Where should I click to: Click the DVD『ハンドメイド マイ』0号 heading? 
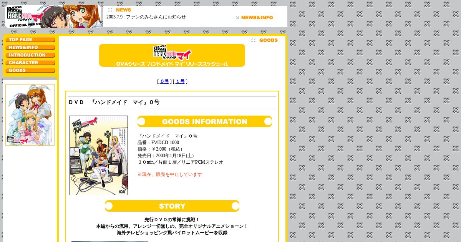click(x=114, y=102)
